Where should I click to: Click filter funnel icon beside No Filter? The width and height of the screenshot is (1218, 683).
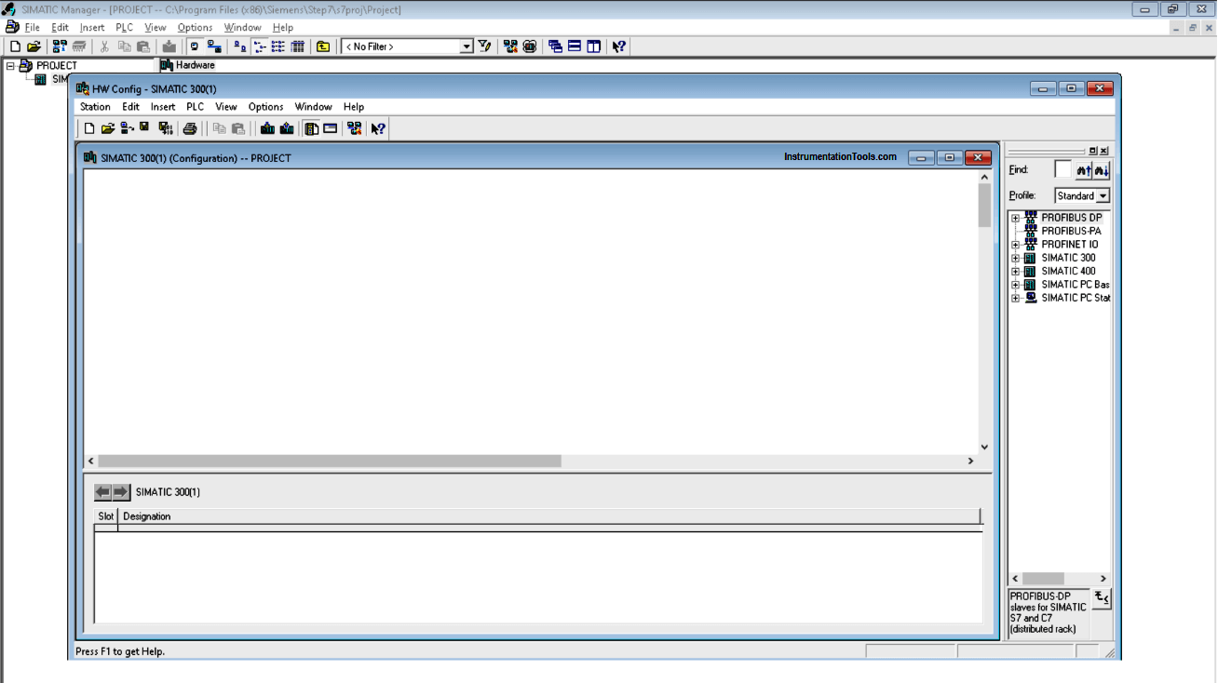coord(484,47)
